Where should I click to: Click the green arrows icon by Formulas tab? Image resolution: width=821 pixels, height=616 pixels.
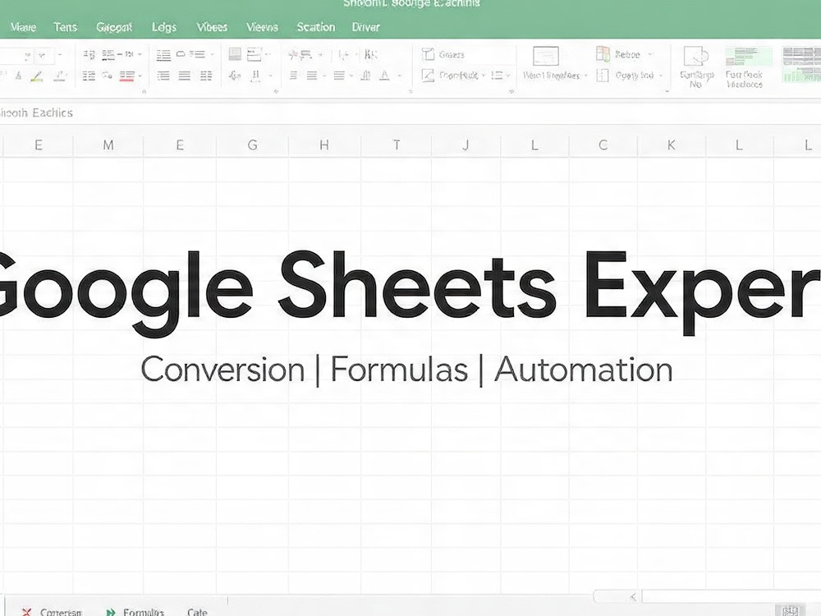click(x=111, y=612)
